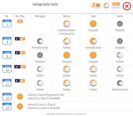
Task: Click the Tuesday 25° maximum temperature badge
Action: tap(20, 21)
